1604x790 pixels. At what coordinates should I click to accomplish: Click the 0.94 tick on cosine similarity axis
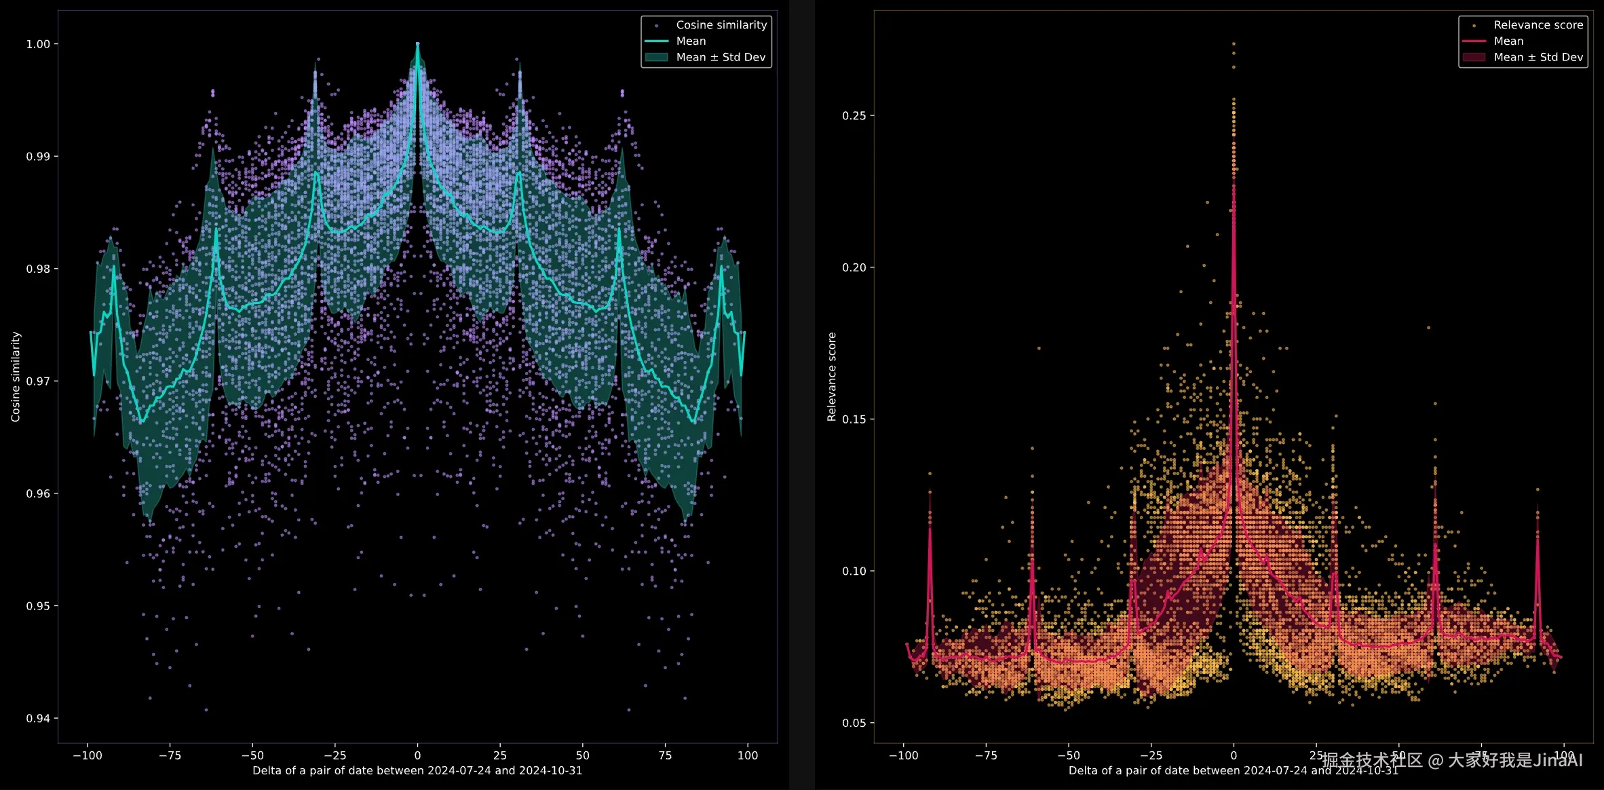tap(38, 718)
